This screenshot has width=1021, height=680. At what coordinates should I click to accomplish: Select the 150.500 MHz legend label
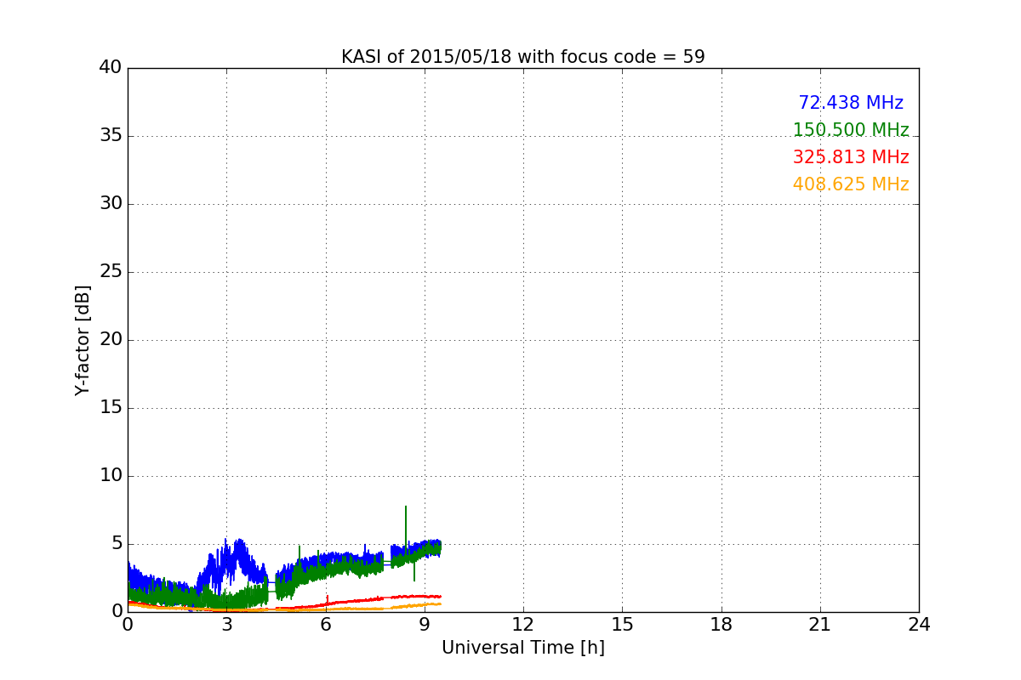[x=851, y=130]
